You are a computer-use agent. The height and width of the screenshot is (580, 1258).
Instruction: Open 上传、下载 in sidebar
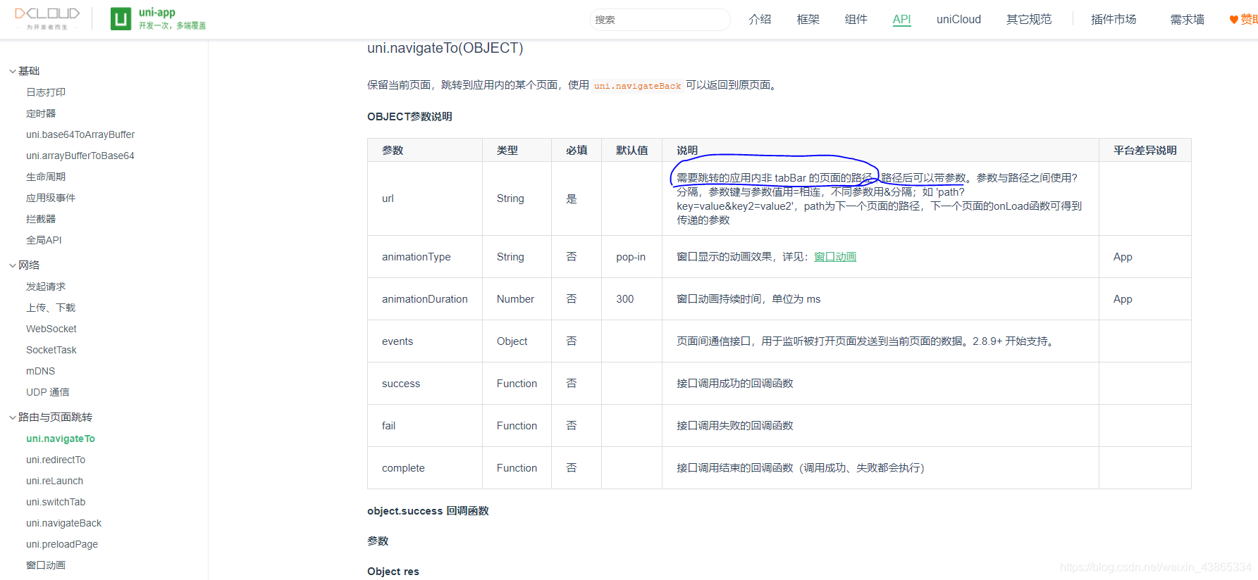point(51,308)
